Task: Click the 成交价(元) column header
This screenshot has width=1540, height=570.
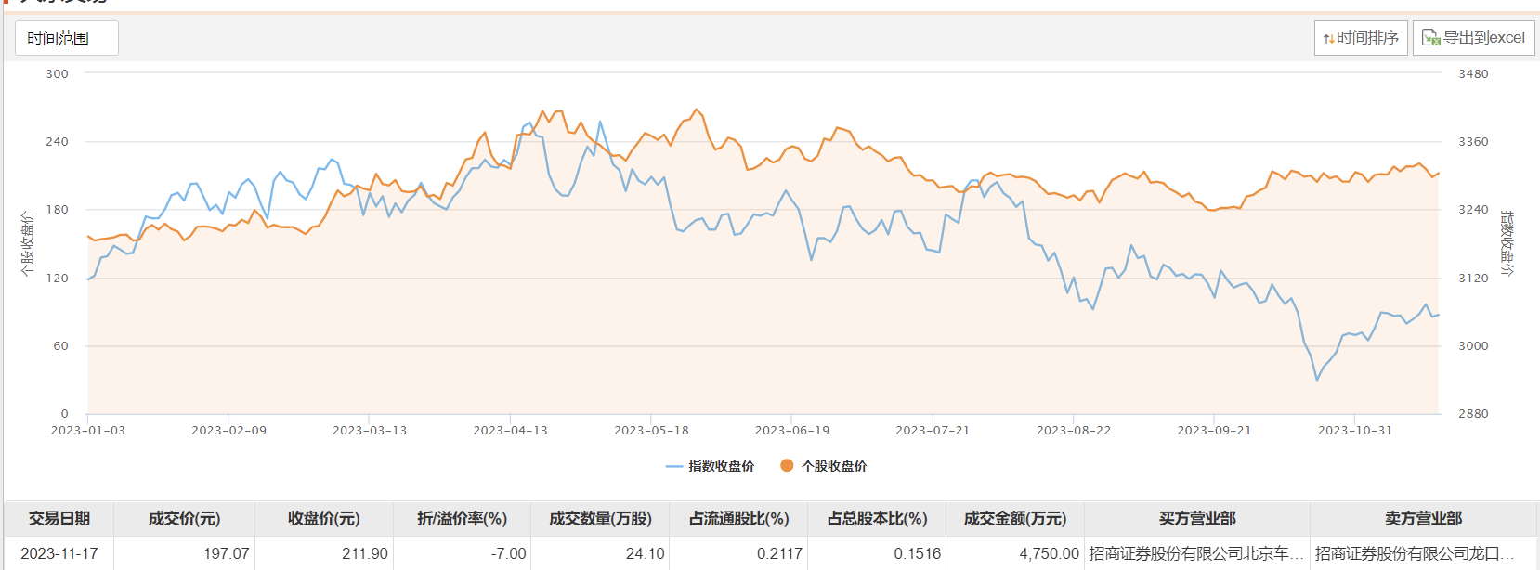Action: (x=184, y=518)
